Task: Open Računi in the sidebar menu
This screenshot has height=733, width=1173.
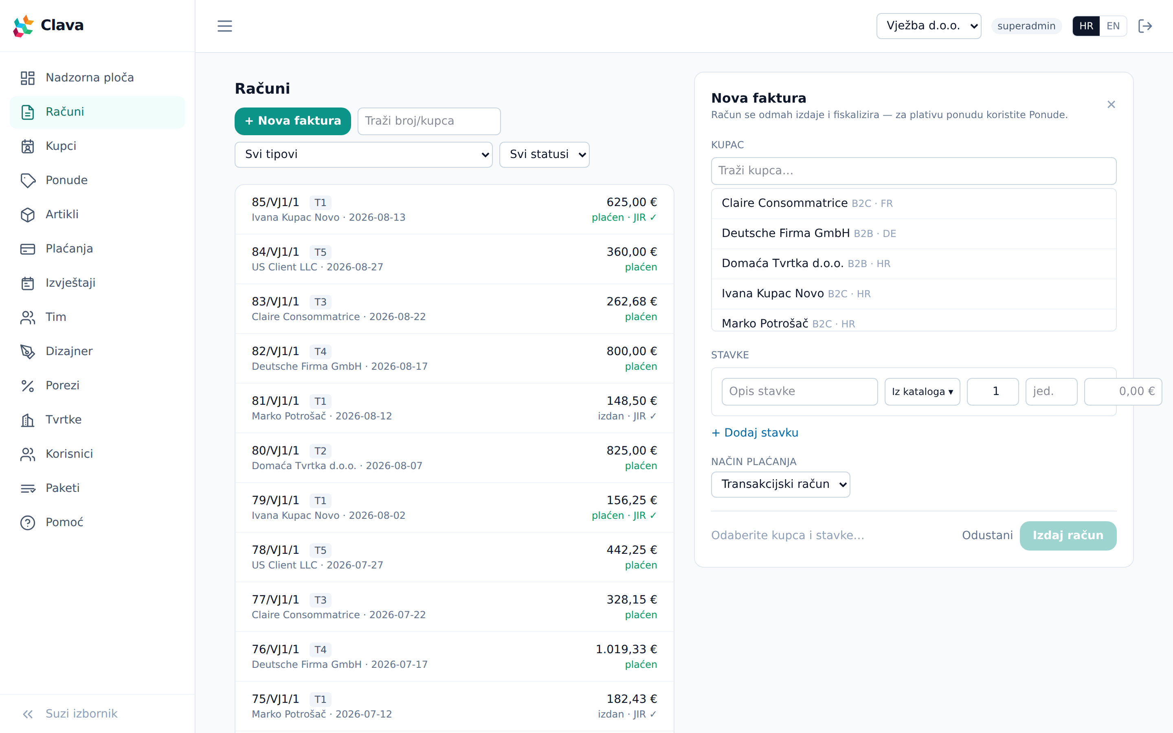Action: (x=97, y=112)
